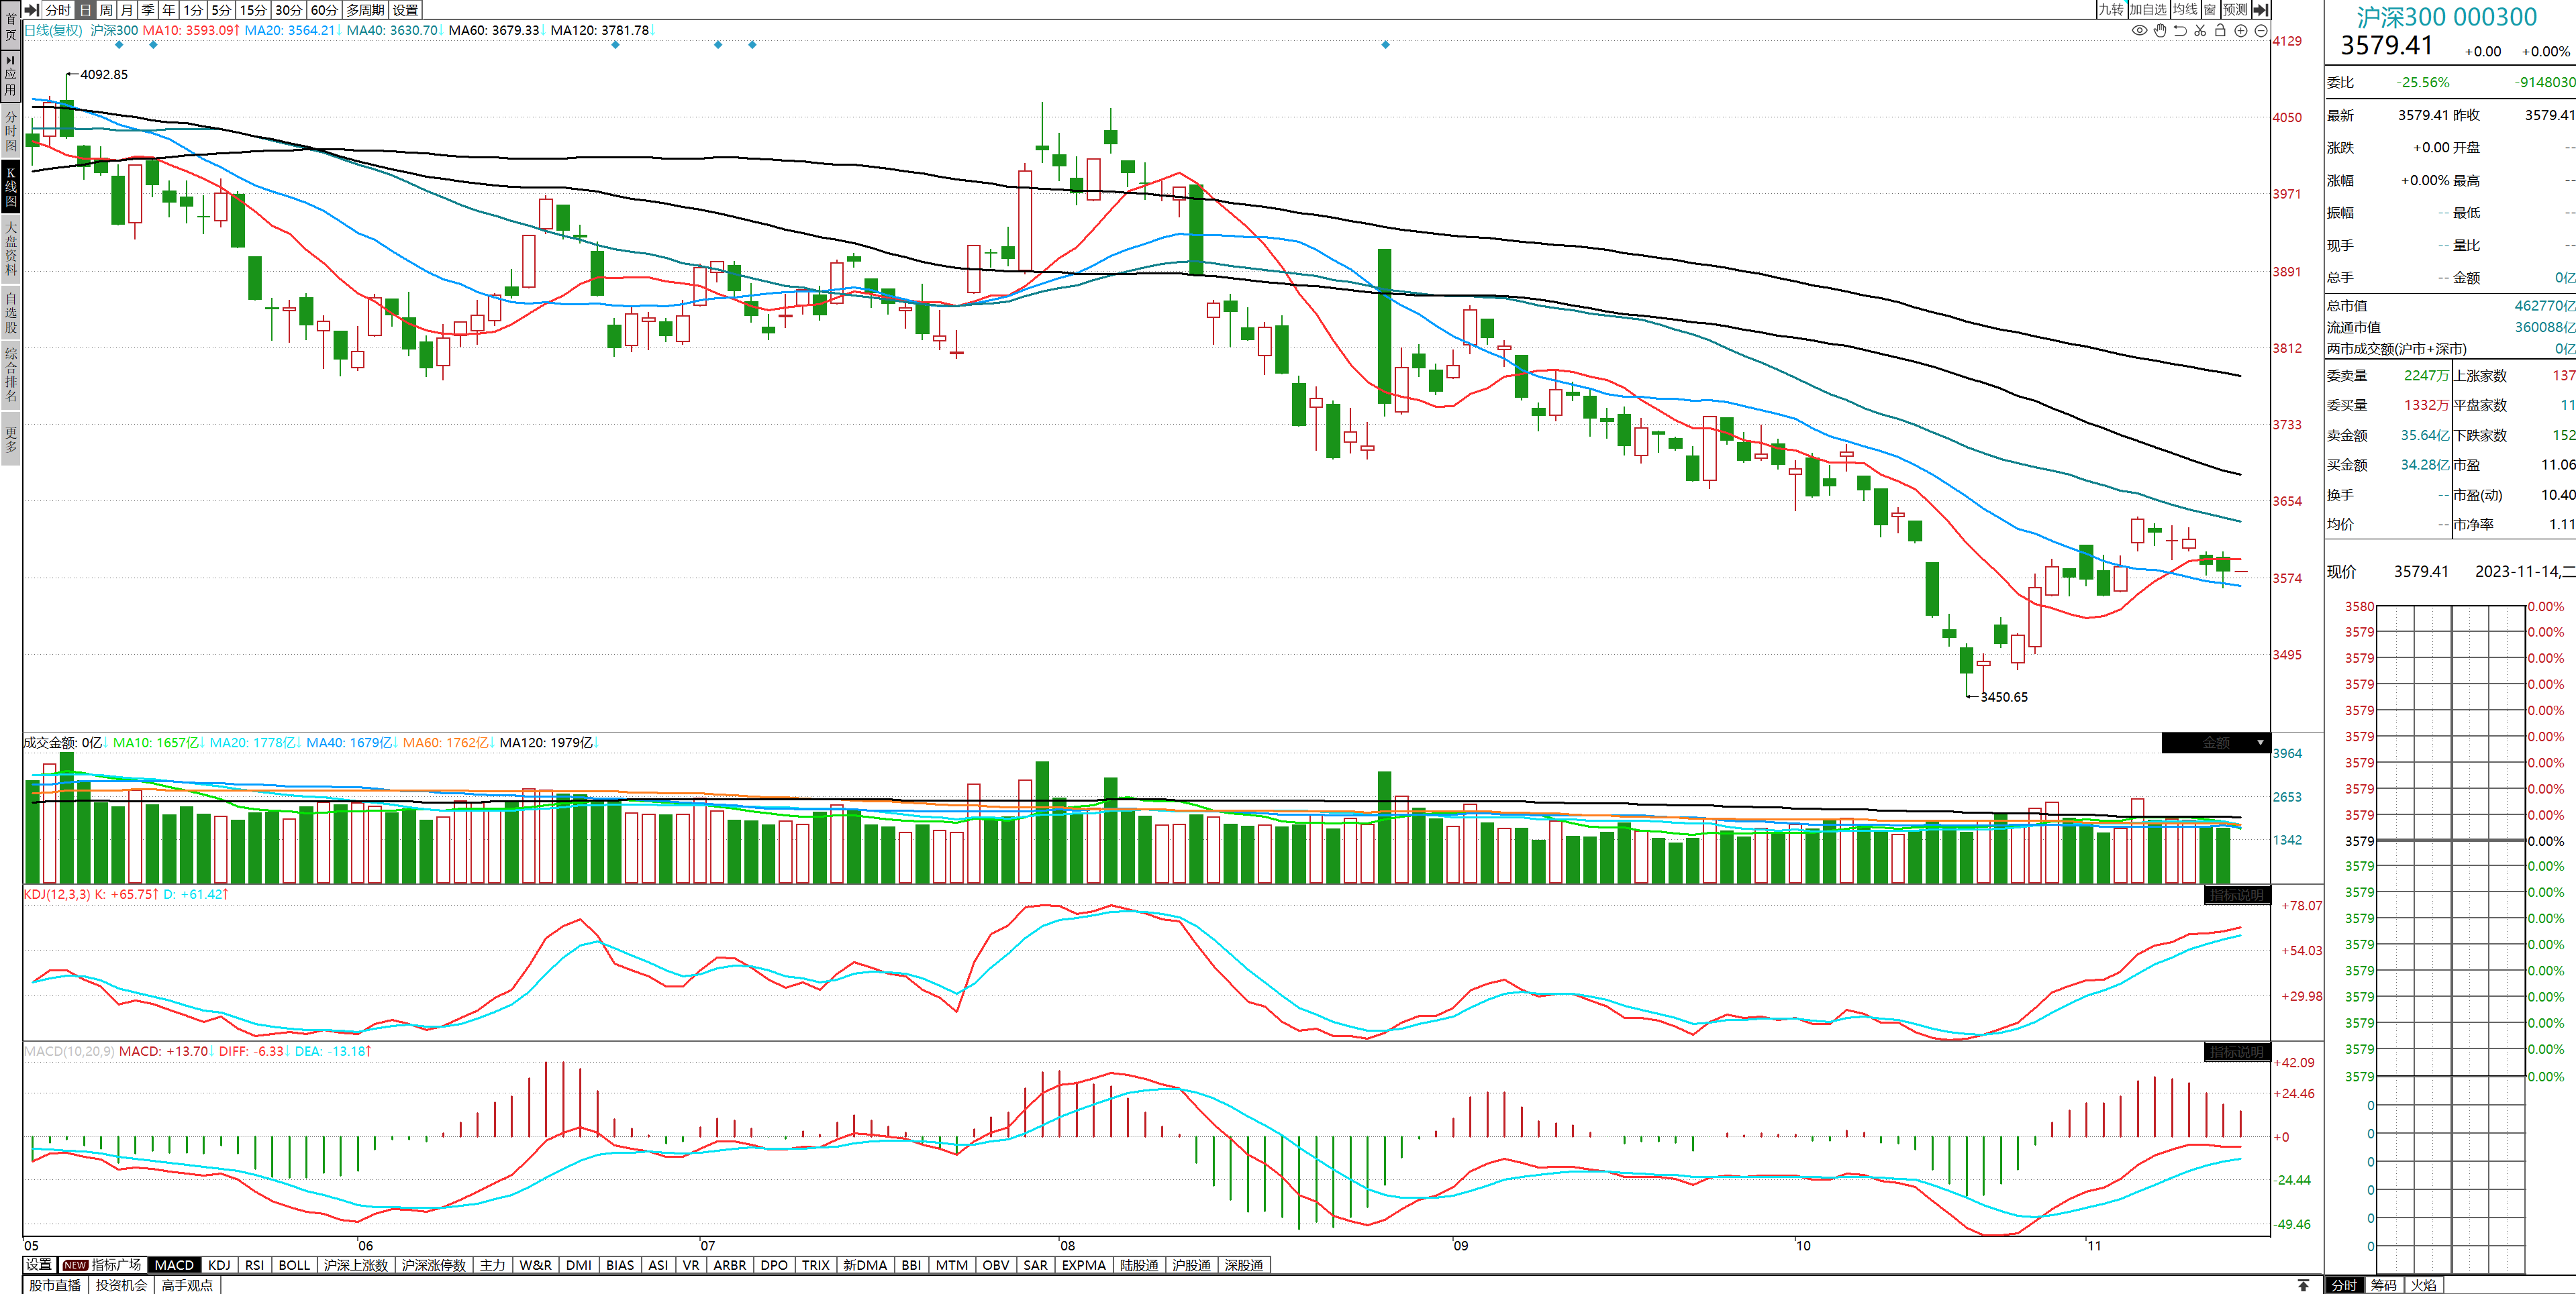
Task: Click the 08 month marker on timeline
Action: point(1067,1246)
